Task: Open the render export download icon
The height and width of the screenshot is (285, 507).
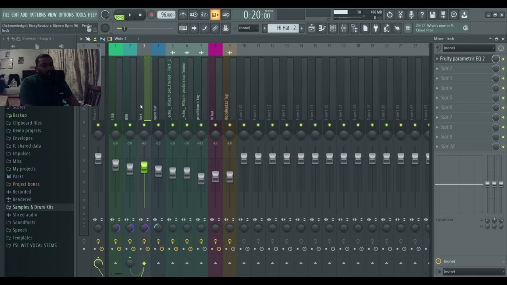Action: 465,15
